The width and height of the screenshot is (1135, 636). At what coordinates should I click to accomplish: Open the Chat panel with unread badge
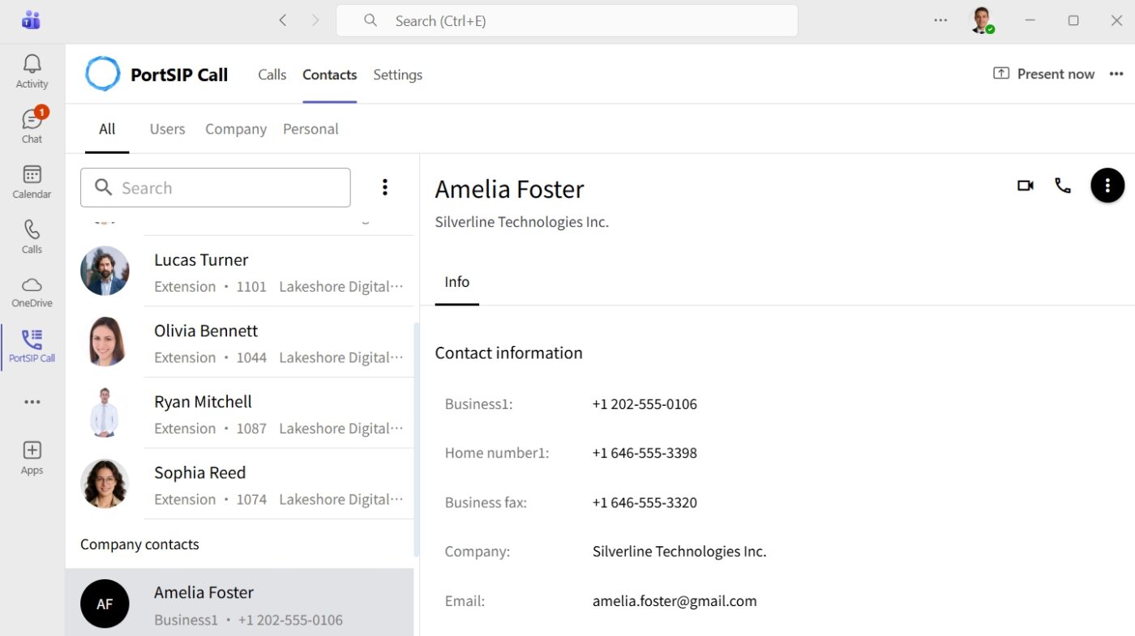pyautogui.click(x=31, y=126)
